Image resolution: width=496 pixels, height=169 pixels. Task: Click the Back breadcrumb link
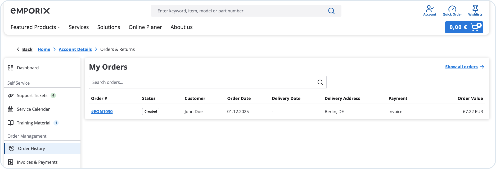pyautogui.click(x=27, y=49)
